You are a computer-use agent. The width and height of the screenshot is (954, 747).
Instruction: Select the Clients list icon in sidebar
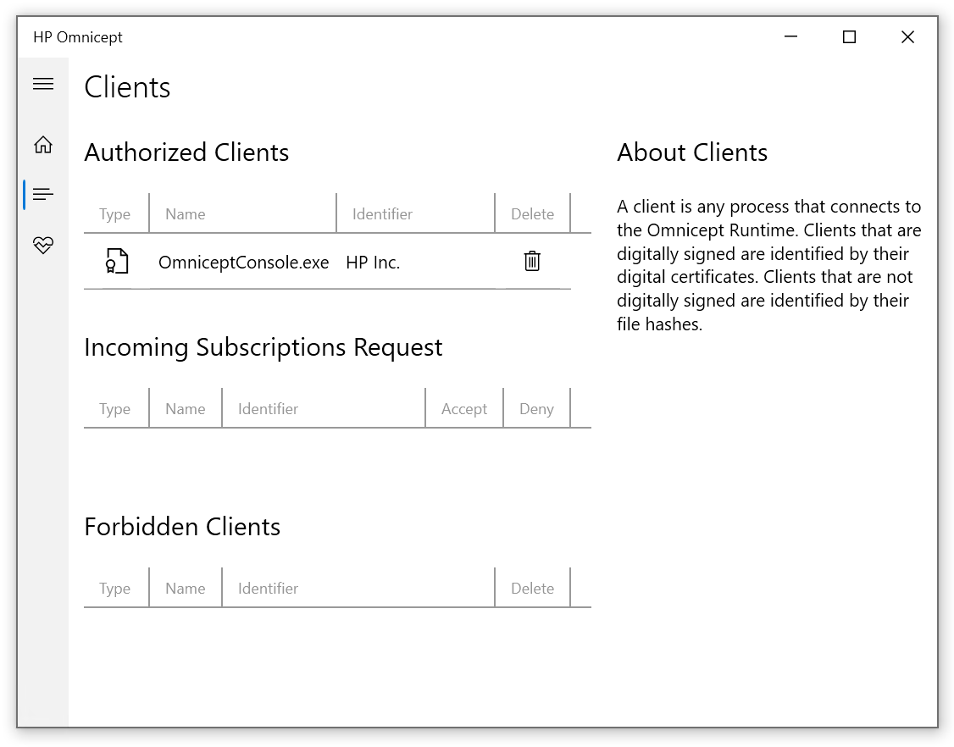pyautogui.click(x=43, y=195)
